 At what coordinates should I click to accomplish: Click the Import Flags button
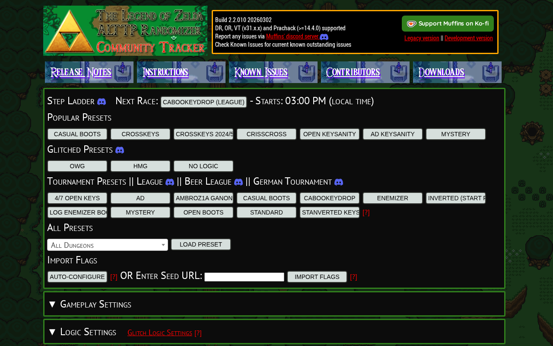pos(317,277)
